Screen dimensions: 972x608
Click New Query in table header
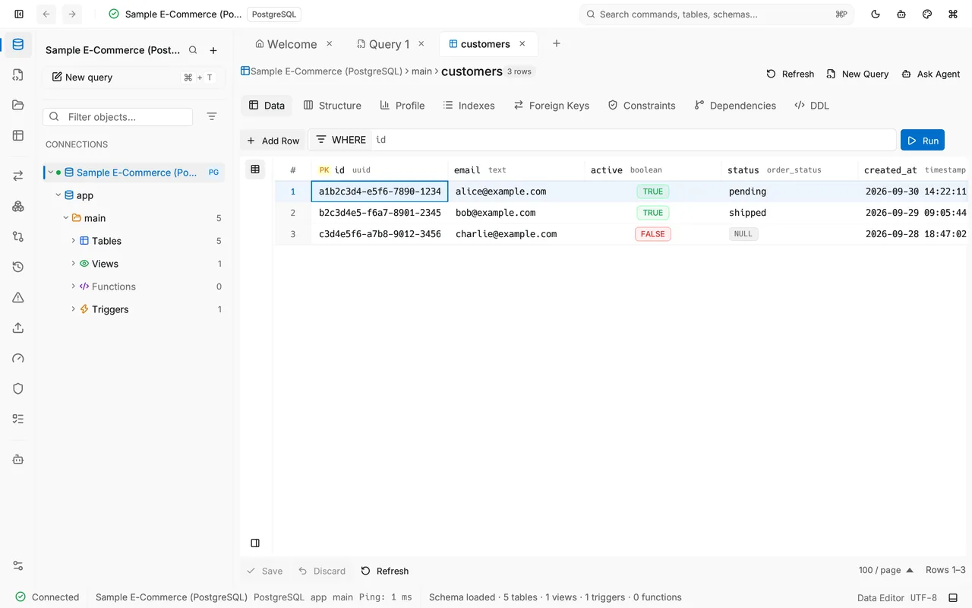coord(857,74)
